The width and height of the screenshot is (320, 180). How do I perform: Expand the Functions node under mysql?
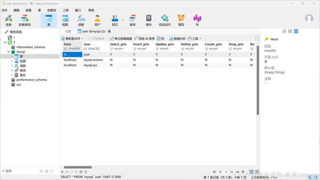click(x=12, y=66)
